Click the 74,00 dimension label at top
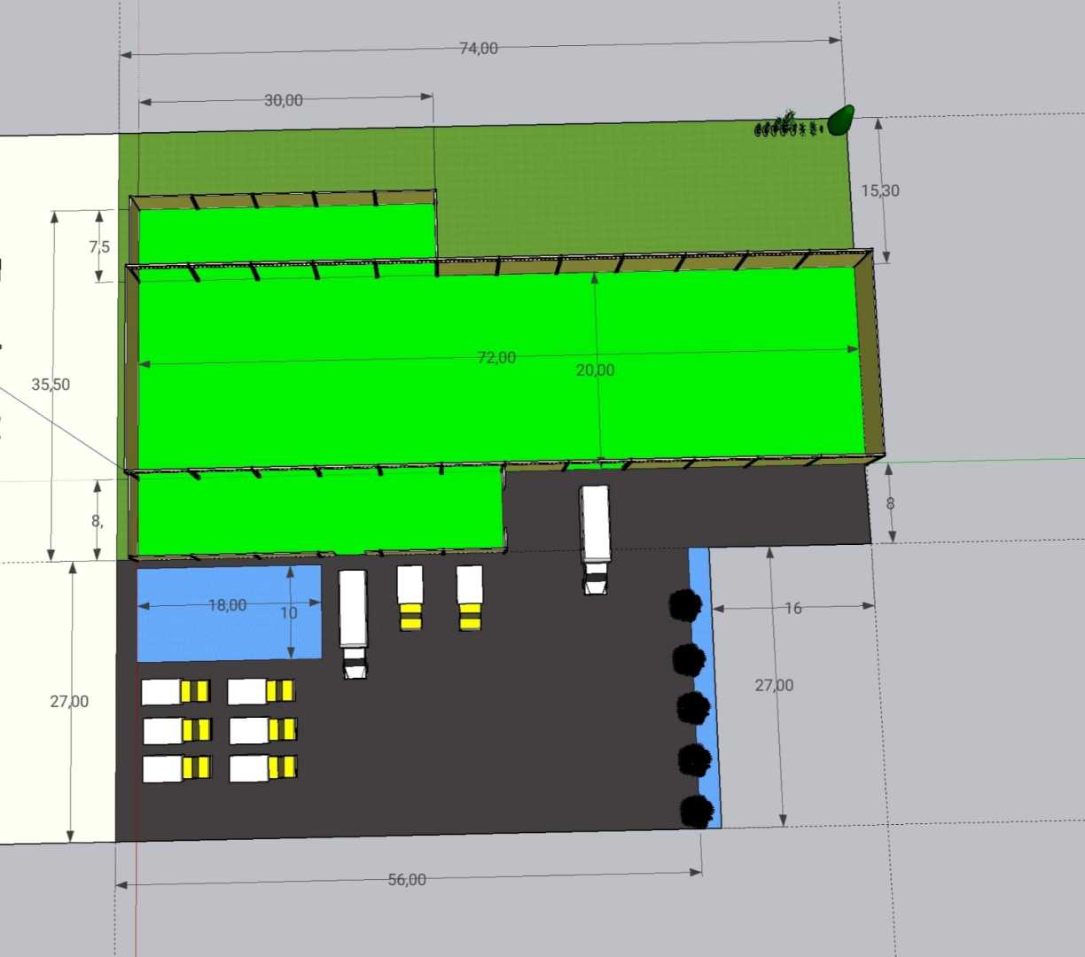 coord(479,49)
